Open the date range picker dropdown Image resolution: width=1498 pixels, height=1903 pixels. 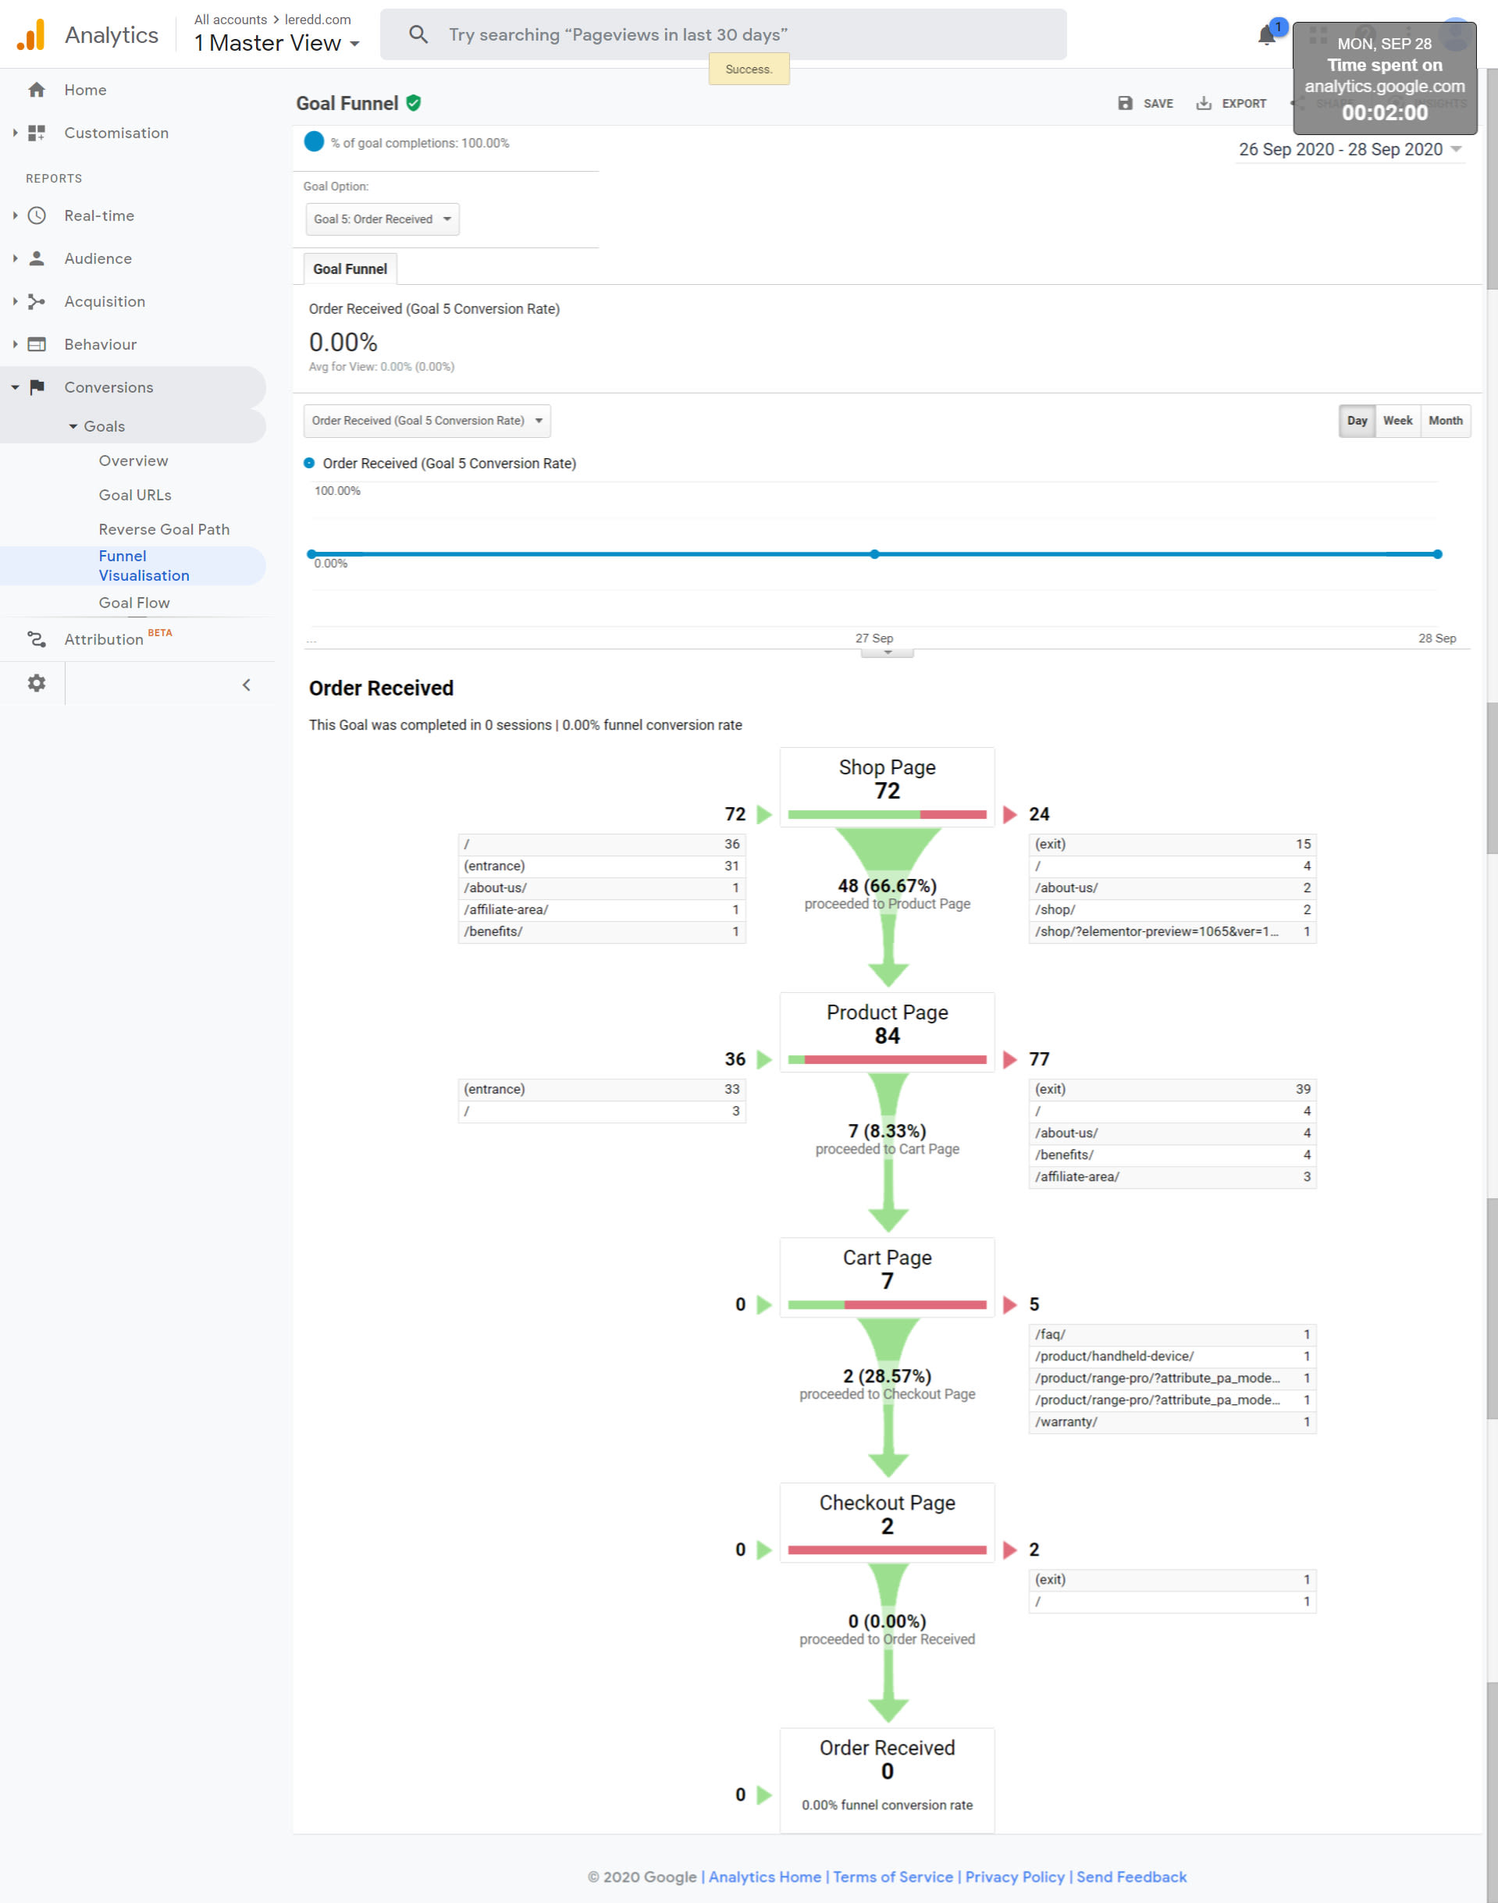point(1349,150)
